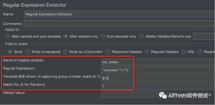Click the 'Regular Expression:' label
The image size is (215, 105).
click(x=19, y=68)
